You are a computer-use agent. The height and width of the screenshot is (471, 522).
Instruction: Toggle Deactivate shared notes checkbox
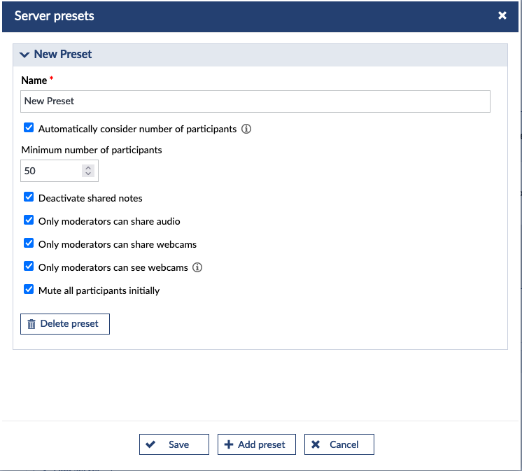point(29,197)
